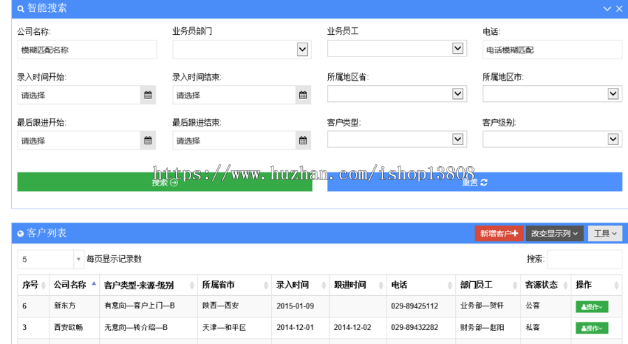Click the green 搜索 button
This screenshot has width=628, height=344.
click(x=165, y=182)
